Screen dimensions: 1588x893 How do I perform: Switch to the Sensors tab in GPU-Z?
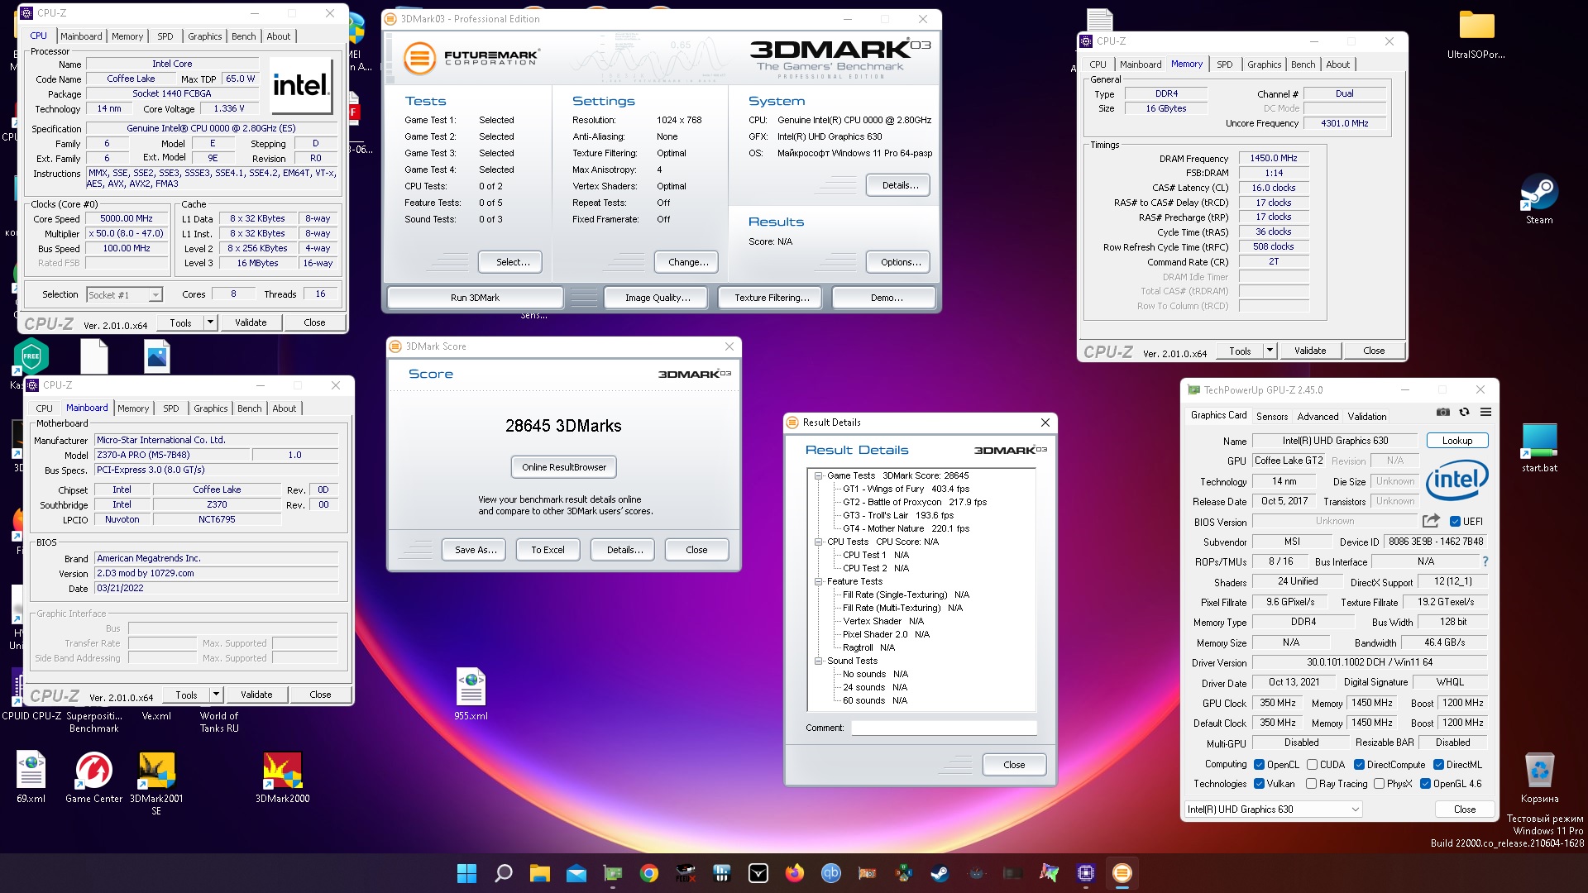click(x=1271, y=417)
